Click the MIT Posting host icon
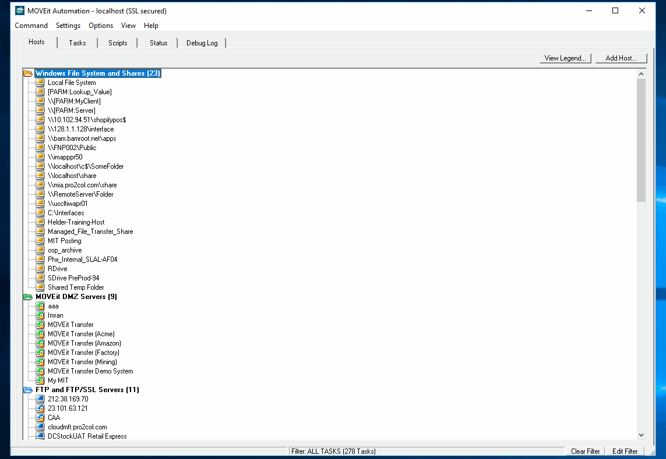The width and height of the screenshot is (666, 459). (x=40, y=241)
